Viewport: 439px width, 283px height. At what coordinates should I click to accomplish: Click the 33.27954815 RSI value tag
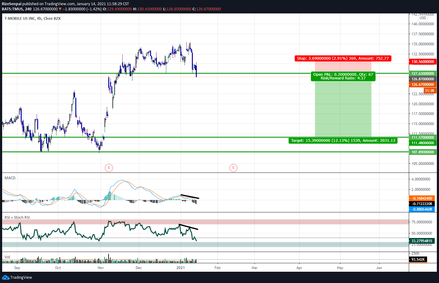(x=422, y=241)
